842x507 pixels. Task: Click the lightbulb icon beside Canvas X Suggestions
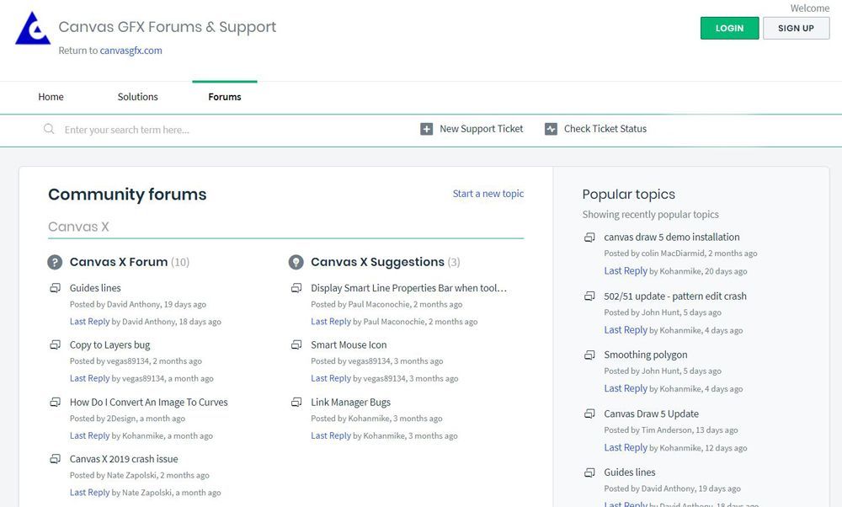click(x=296, y=262)
